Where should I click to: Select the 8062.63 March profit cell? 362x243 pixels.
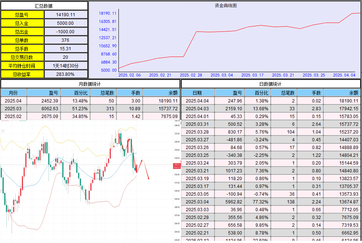tap(44, 109)
